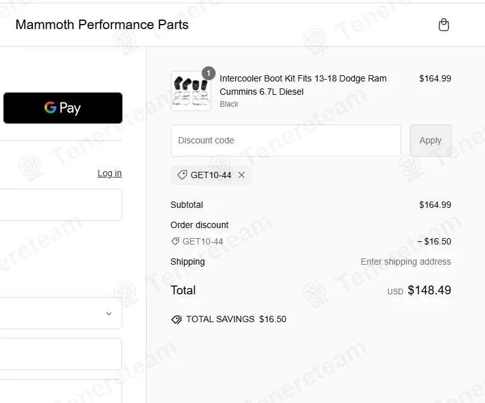
Task: Click the quantity badge on the product image
Action: [x=208, y=73]
